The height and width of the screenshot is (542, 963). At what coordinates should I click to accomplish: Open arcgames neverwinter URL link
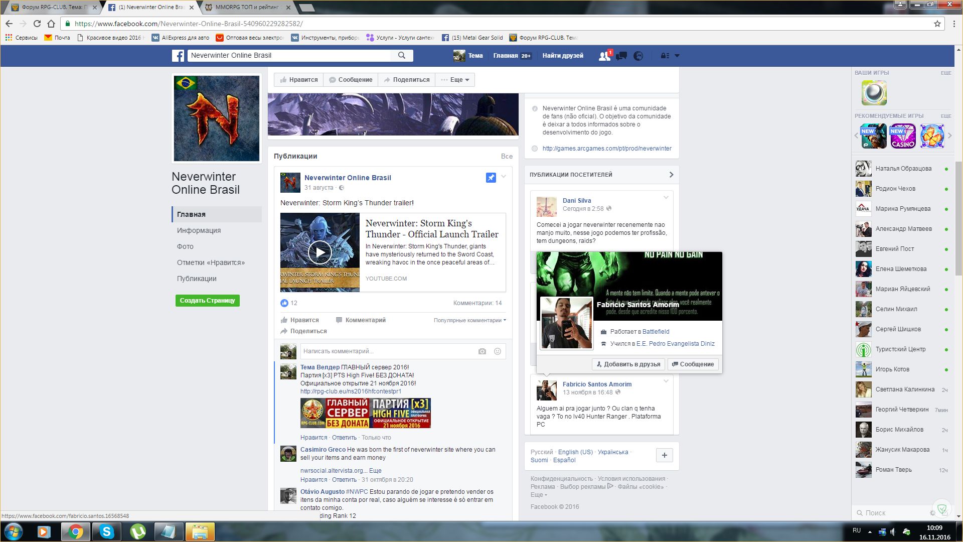(607, 149)
